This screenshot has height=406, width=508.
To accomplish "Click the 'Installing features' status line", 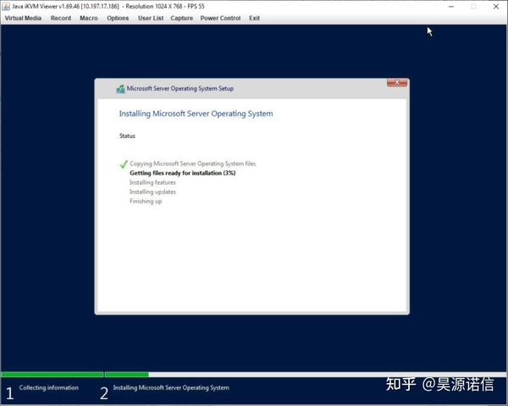I will point(152,182).
